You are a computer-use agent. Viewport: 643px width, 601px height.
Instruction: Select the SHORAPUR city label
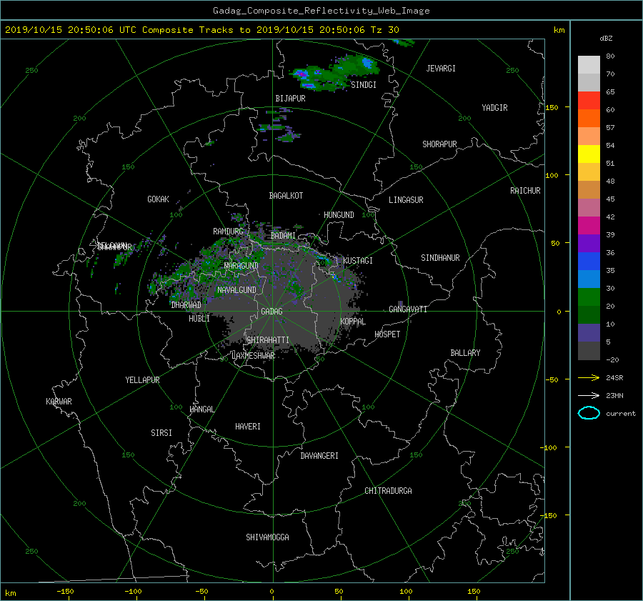click(439, 144)
